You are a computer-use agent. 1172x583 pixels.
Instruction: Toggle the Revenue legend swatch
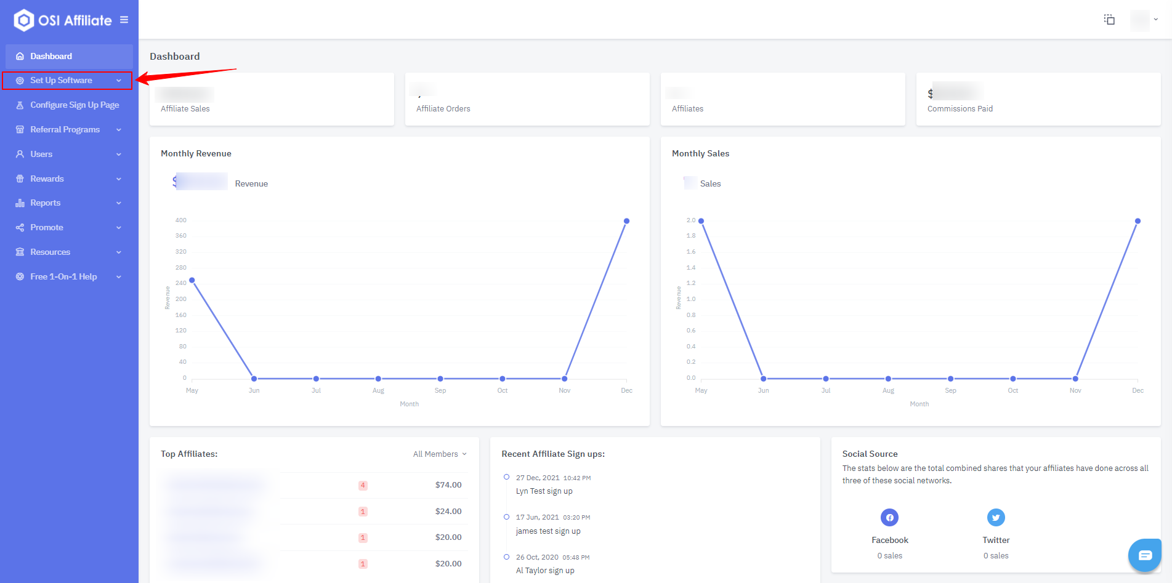coord(201,182)
